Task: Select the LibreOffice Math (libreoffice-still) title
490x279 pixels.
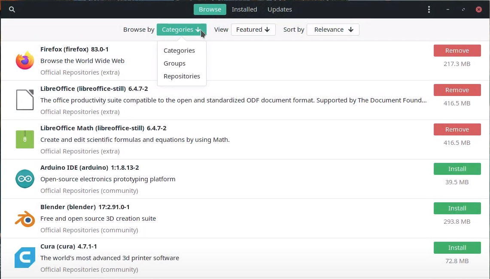Action: point(92,128)
